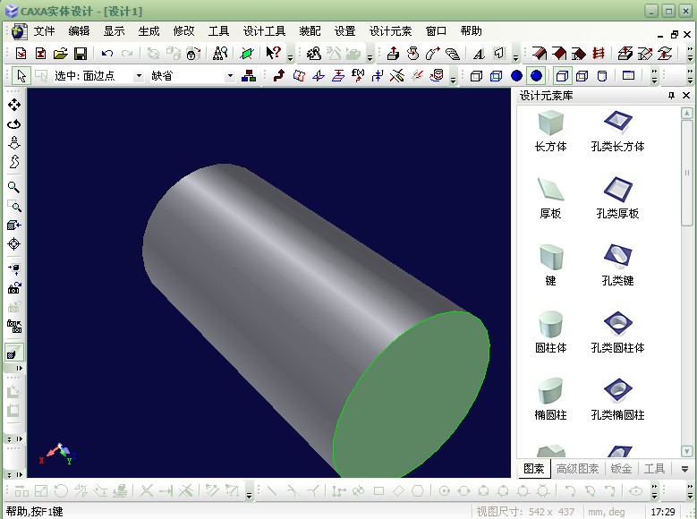Click the 3D text letter A icon
This screenshot has width=697, height=519.
tap(479, 54)
